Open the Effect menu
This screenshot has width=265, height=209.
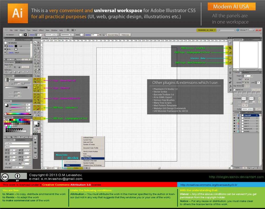[41, 30]
